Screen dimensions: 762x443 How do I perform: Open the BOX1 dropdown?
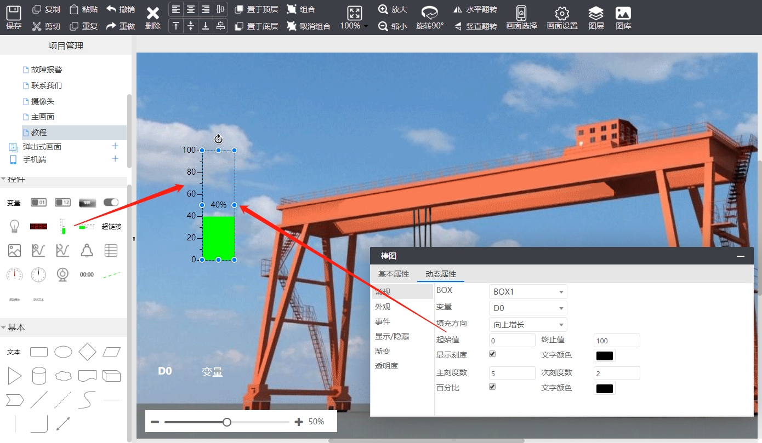coord(527,292)
